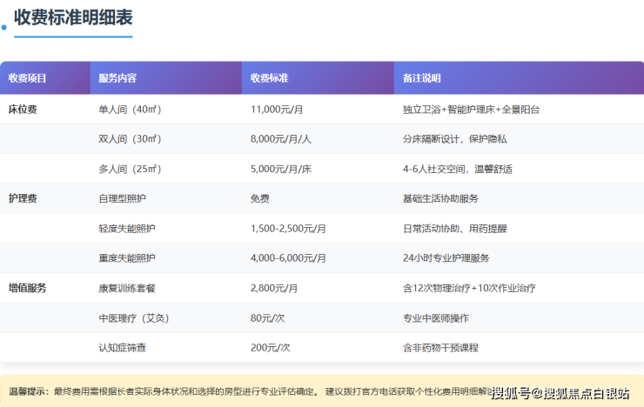The image size is (644, 407).
Task: Select the 4,000-6,000元/月 price cell
Action: [288, 258]
